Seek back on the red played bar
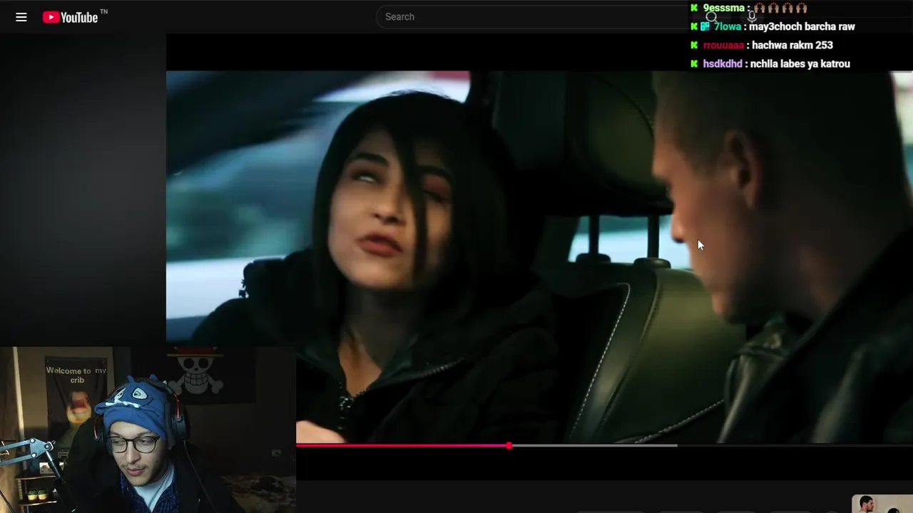 400,446
